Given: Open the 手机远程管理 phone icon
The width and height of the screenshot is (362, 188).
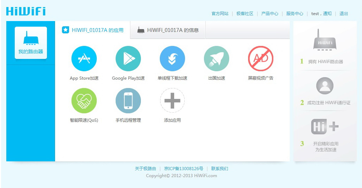Looking at the screenshot, I should pos(128,100).
